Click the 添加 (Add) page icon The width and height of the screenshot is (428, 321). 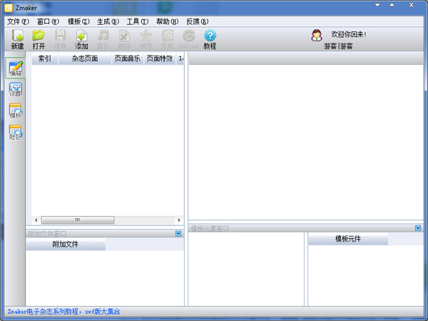(81, 39)
